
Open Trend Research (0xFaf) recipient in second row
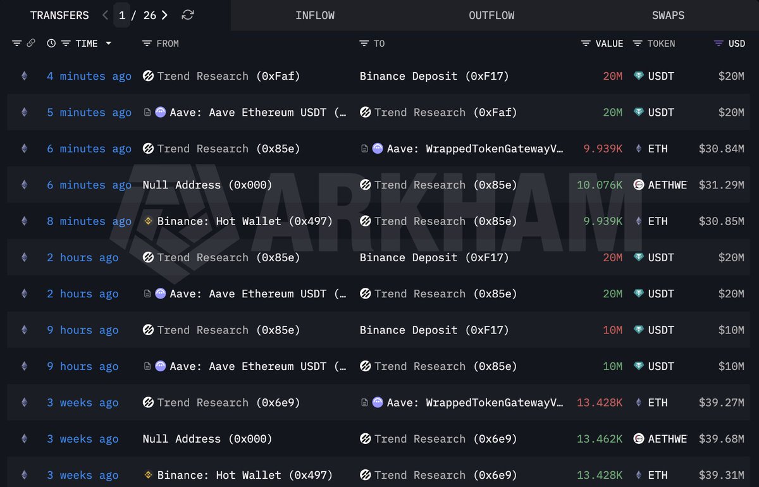[445, 112]
